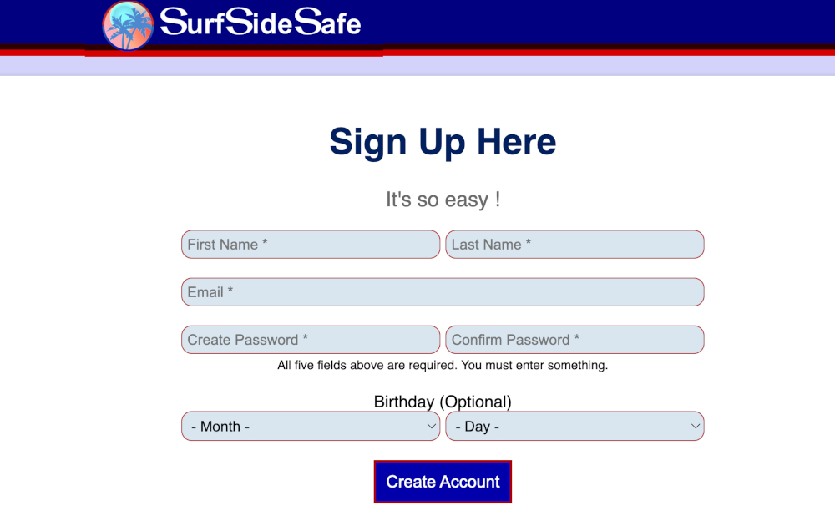Choose a day from the Day combo box
This screenshot has width=835, height=516.
tap(574, 426)
